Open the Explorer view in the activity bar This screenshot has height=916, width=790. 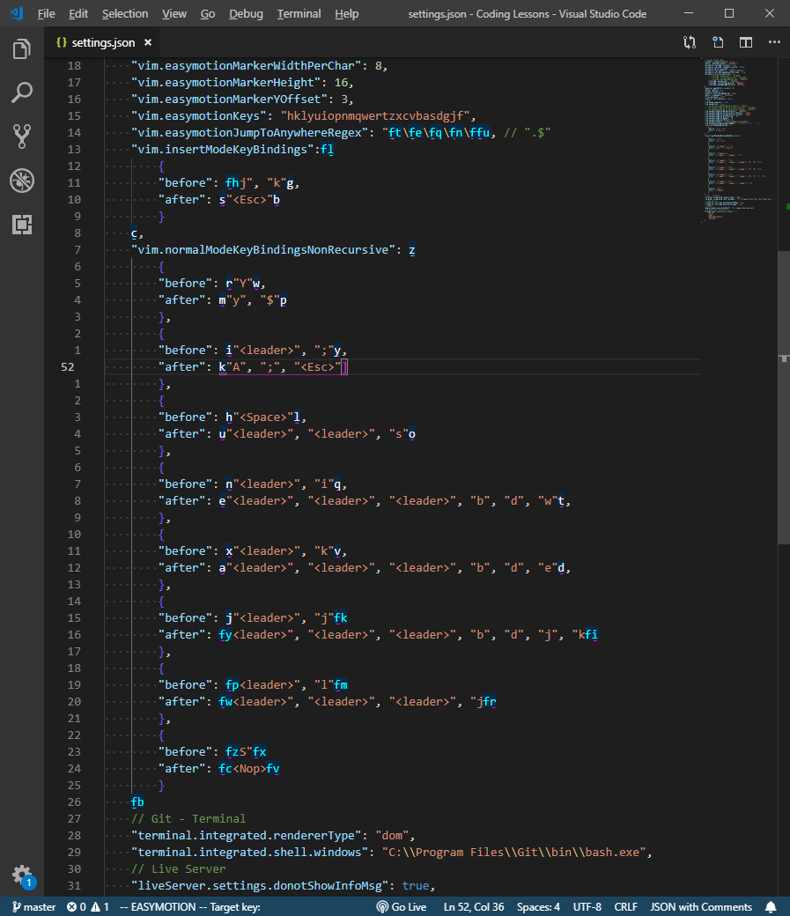[22, 49]
